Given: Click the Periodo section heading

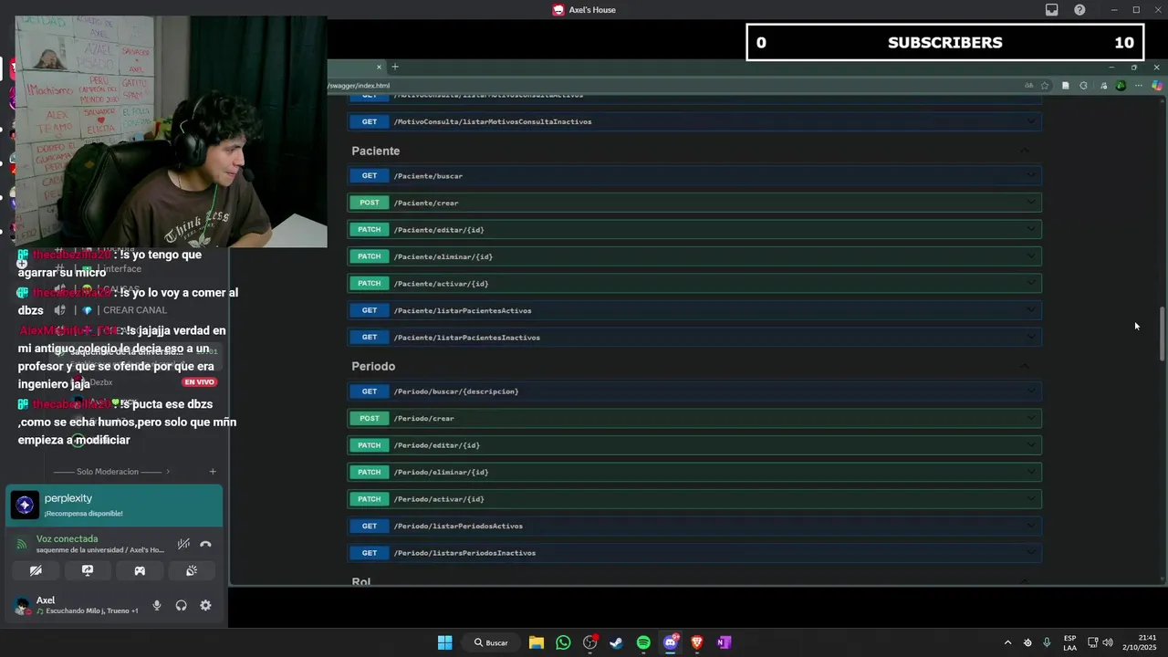Looking at the screenshot, I should [x=373, y=366].
